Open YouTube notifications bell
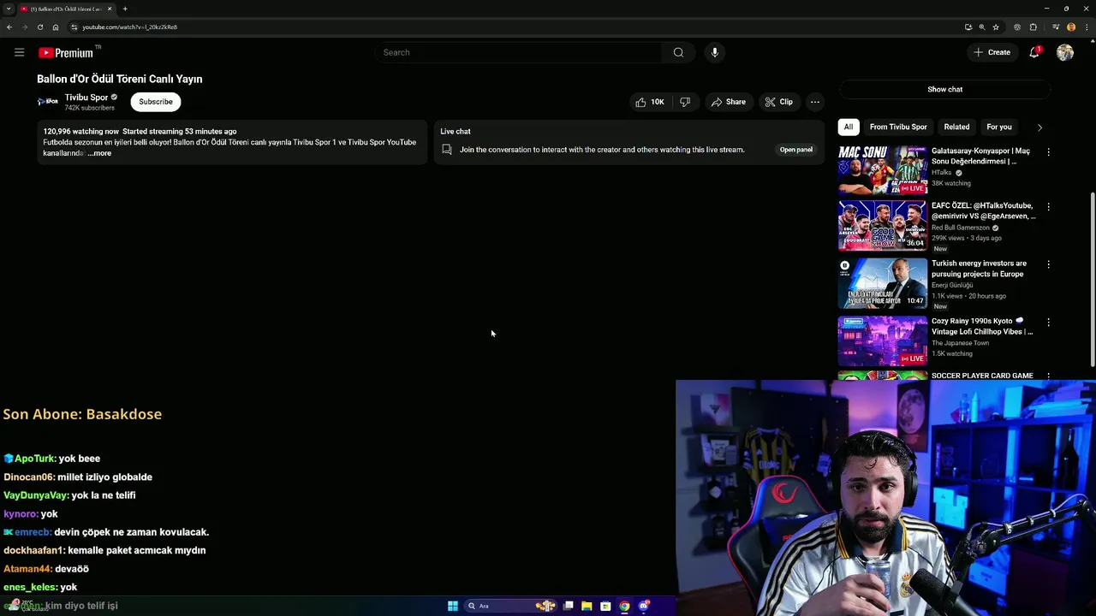 point(1034,52)
